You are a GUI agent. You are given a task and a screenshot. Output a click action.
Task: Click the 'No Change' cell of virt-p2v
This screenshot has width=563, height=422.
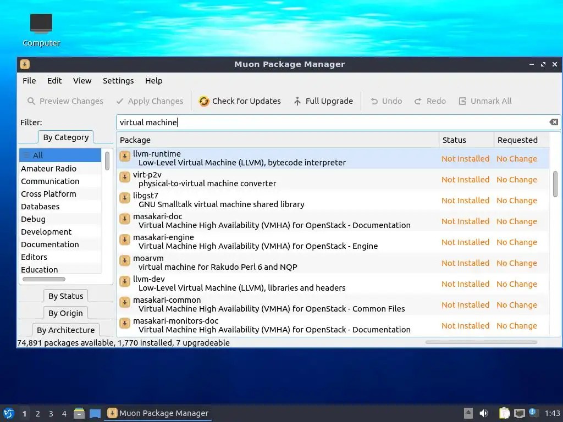coord(517,180)
